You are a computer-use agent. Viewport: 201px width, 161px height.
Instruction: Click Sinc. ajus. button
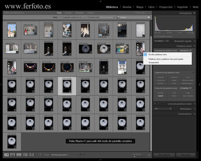click(x=186, y=155)
